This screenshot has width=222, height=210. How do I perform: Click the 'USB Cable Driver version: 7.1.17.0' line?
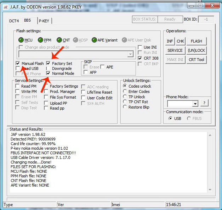(40, 157)
